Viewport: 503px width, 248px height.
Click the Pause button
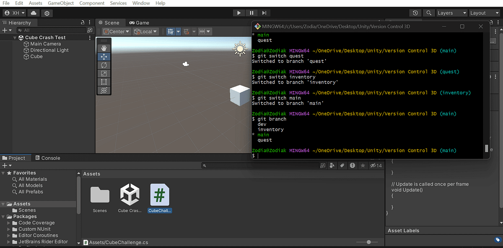pyautogui.click(x=251, y=13)
